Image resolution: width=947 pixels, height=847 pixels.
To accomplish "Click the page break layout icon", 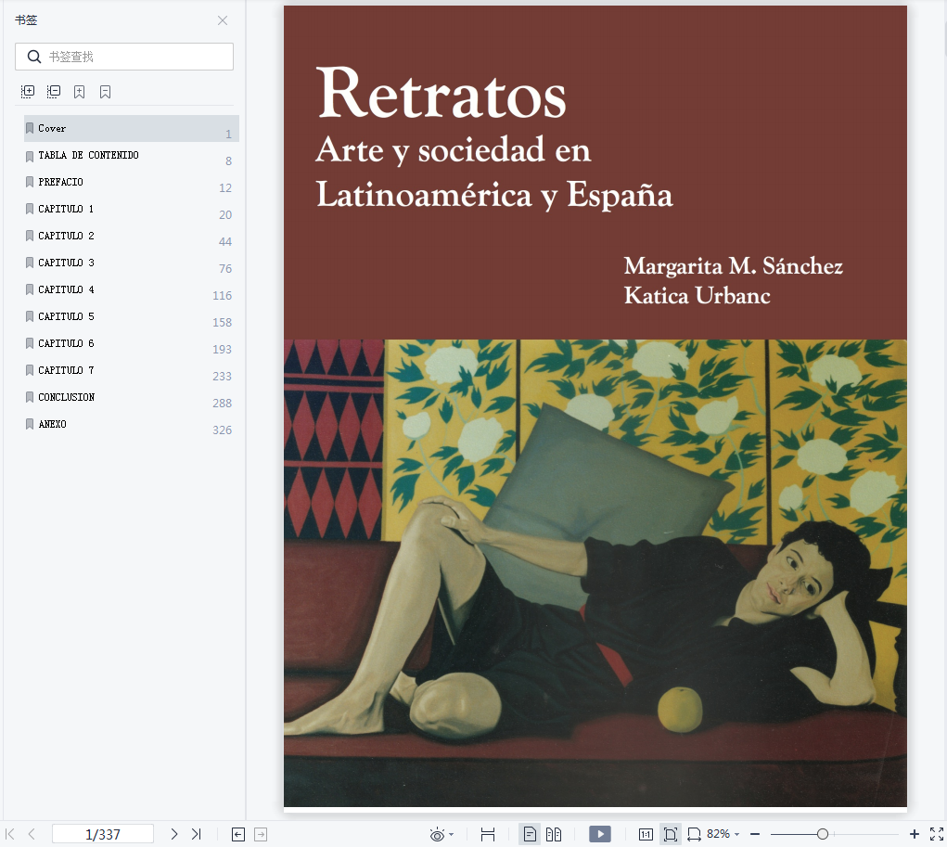I will point(487,834).
